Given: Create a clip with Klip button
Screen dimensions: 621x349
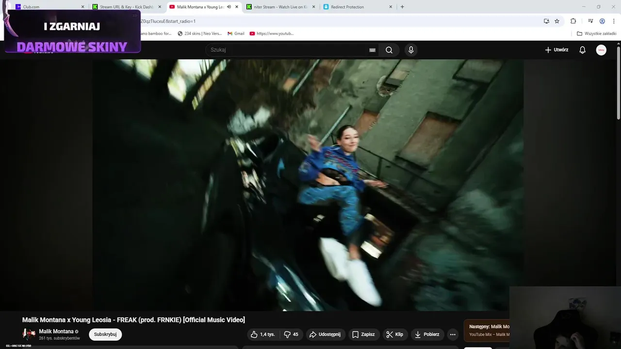Looking at the screenshot, I should click(394, 334).
